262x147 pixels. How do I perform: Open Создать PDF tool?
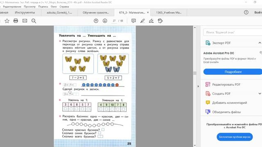221,94
